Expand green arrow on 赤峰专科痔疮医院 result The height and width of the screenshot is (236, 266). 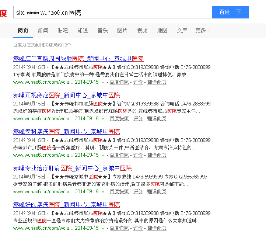tap(103, 155)
